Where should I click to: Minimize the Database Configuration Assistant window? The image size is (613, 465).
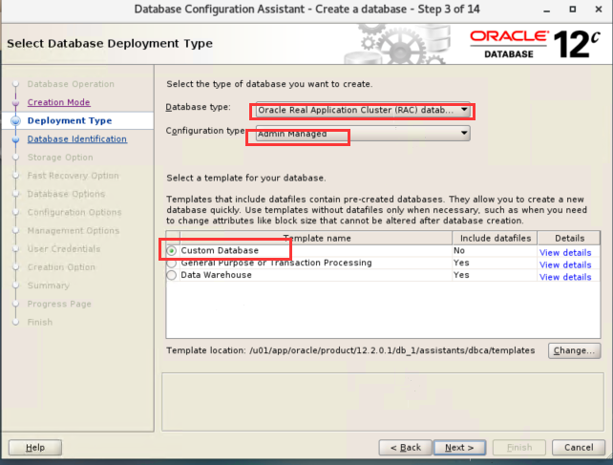(546, 10)
